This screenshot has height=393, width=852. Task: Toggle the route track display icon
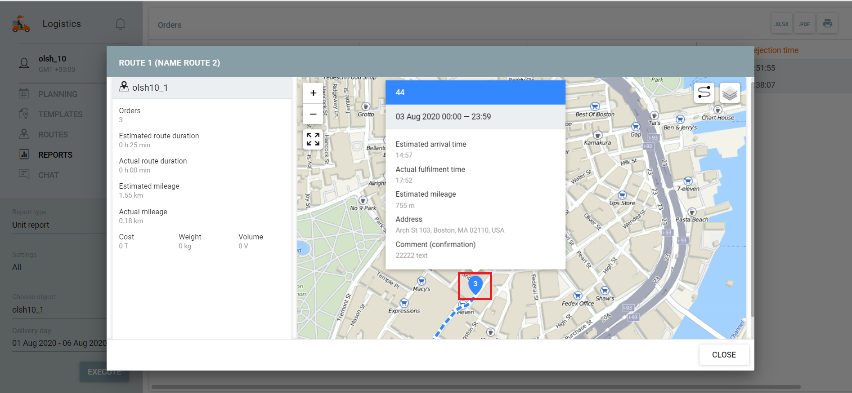click(x=704, y=93)
